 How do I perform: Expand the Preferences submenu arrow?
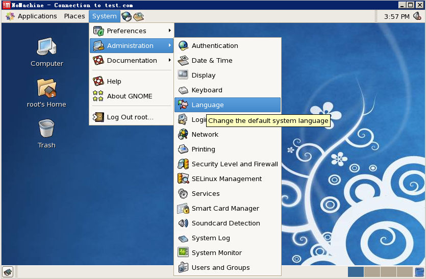(x=169, y=31)
